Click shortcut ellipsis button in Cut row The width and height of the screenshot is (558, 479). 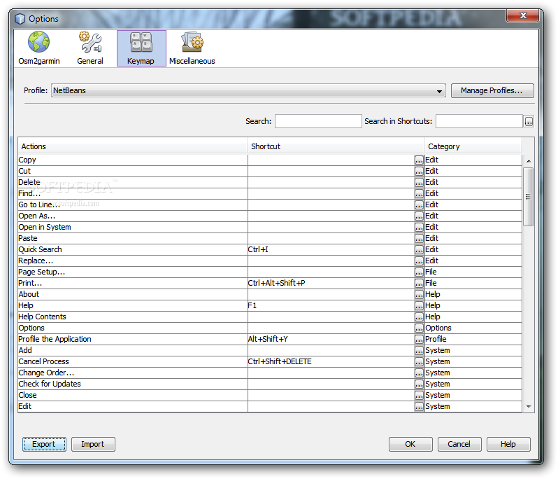pos(420,171)
